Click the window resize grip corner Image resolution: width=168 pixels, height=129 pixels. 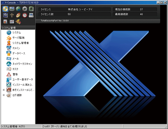coord(166,126)
